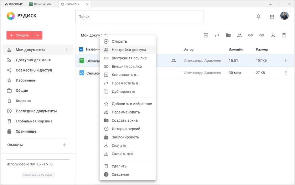
Task: Open the three-dot menu for the 30 мар. file
Action: point(286,73)
